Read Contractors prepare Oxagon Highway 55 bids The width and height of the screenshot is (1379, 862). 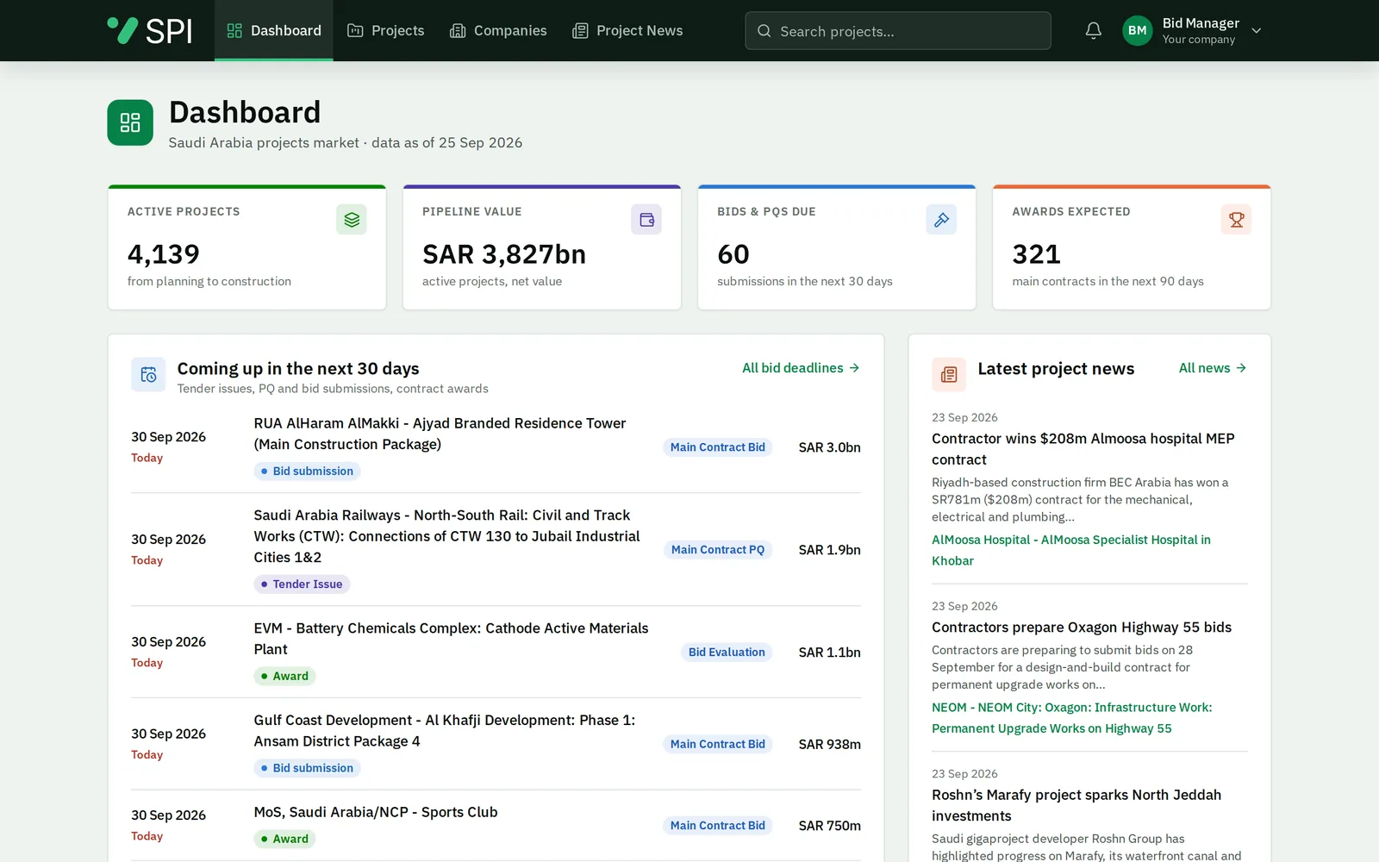tap(1082, 628)
